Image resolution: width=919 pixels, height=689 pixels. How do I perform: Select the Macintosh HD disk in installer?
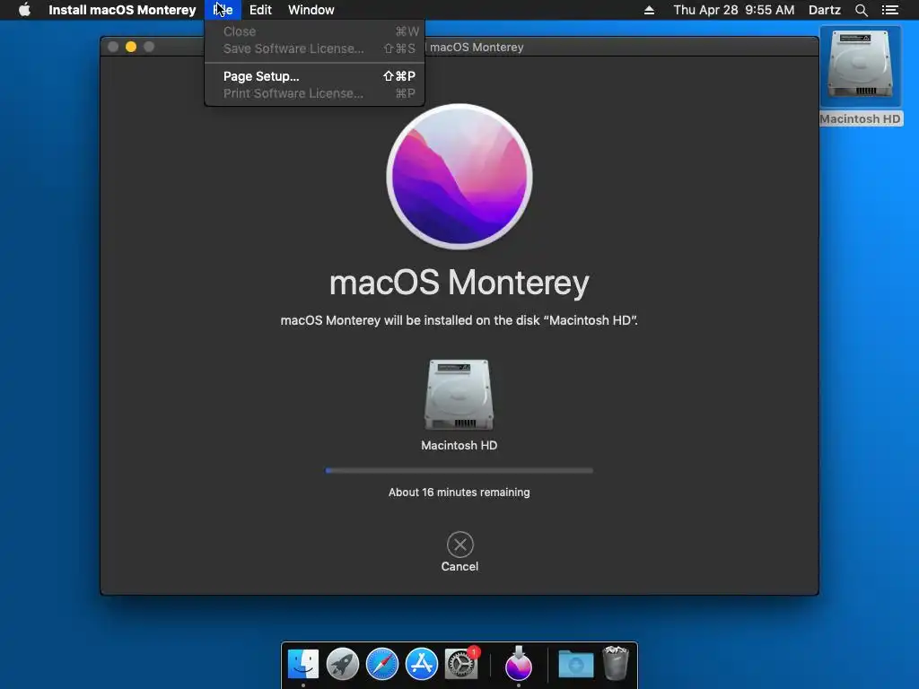pos(459,394)
